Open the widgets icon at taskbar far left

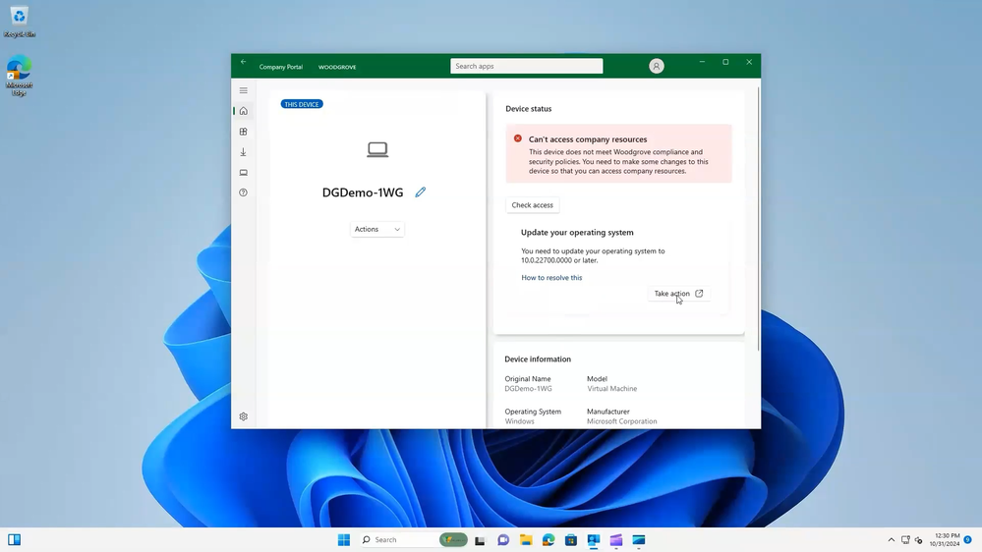click(x=15, y=540)
